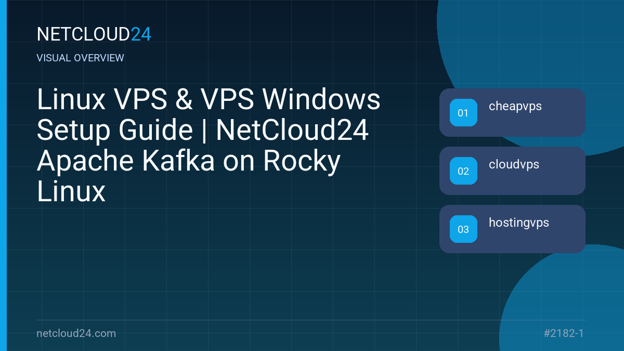The height and width of the screenshot is (351, 624).
Task: Click the VISUAL OVERVIEW label
Action: (81, 58)
